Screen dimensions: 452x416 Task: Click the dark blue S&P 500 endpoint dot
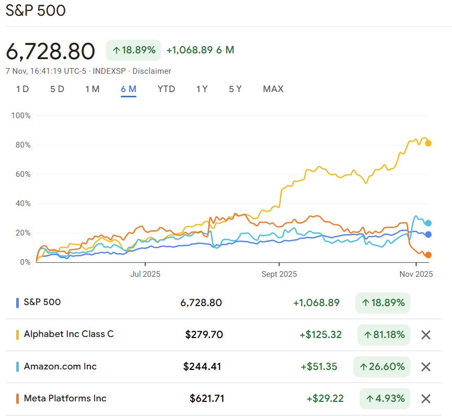[428, 234]
